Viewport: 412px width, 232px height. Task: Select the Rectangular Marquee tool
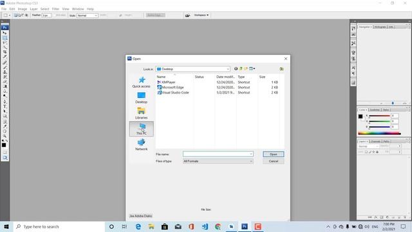pyautogui.click(x=5, y=38)
